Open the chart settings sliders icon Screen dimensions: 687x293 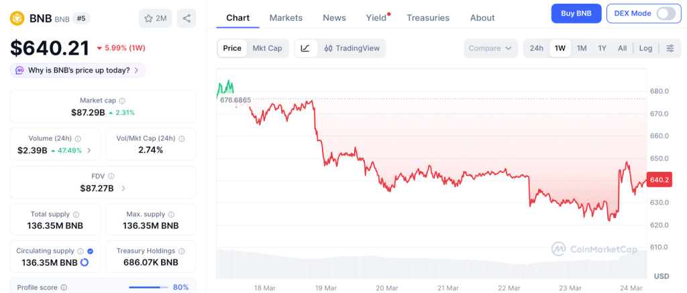pos(670,48)
